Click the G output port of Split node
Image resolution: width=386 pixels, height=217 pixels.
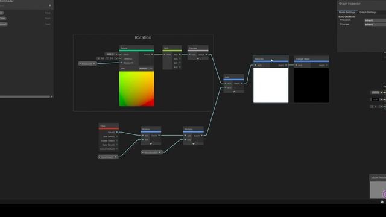pyautogui.click(x=180, y=58)
